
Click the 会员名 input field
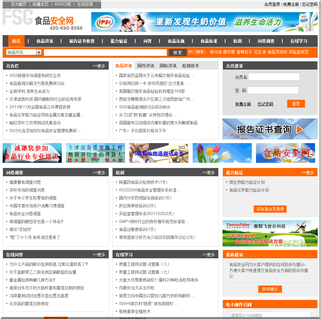coord(274,77)
